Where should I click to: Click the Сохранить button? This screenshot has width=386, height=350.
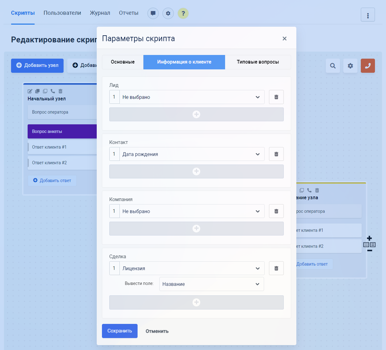tap(119, 331)
